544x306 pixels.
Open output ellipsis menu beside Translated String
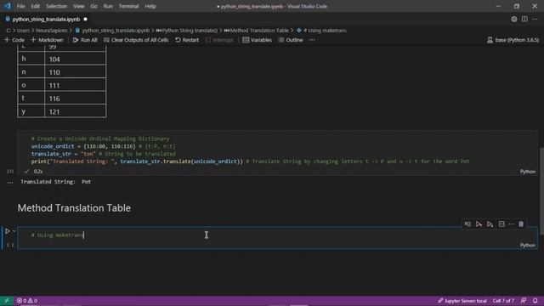click(x=10, y=182)
